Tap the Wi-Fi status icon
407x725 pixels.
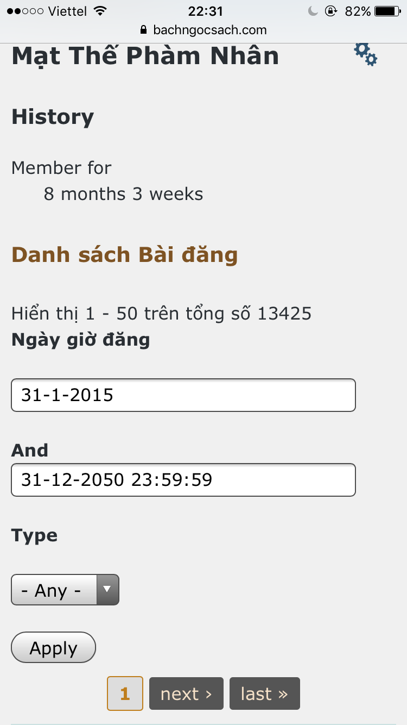point(100,11)
